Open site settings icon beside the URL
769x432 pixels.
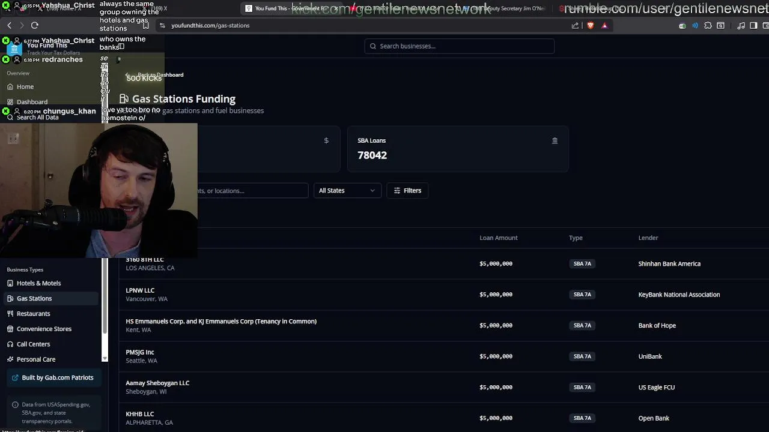[162, 25]
